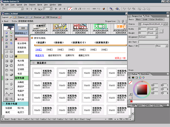
Task: Select the Grayscale slider icon in the Color panel
Action: tap(129, 77)
